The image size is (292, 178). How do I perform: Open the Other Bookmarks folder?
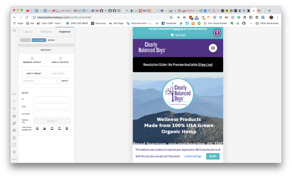coord(267,23)
